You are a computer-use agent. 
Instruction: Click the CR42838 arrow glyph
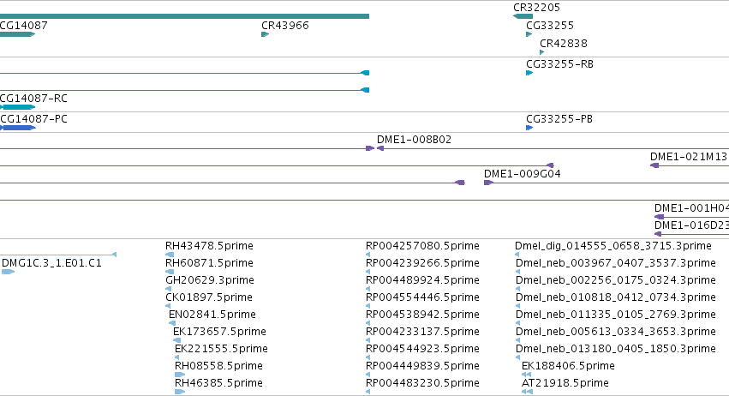541,52
